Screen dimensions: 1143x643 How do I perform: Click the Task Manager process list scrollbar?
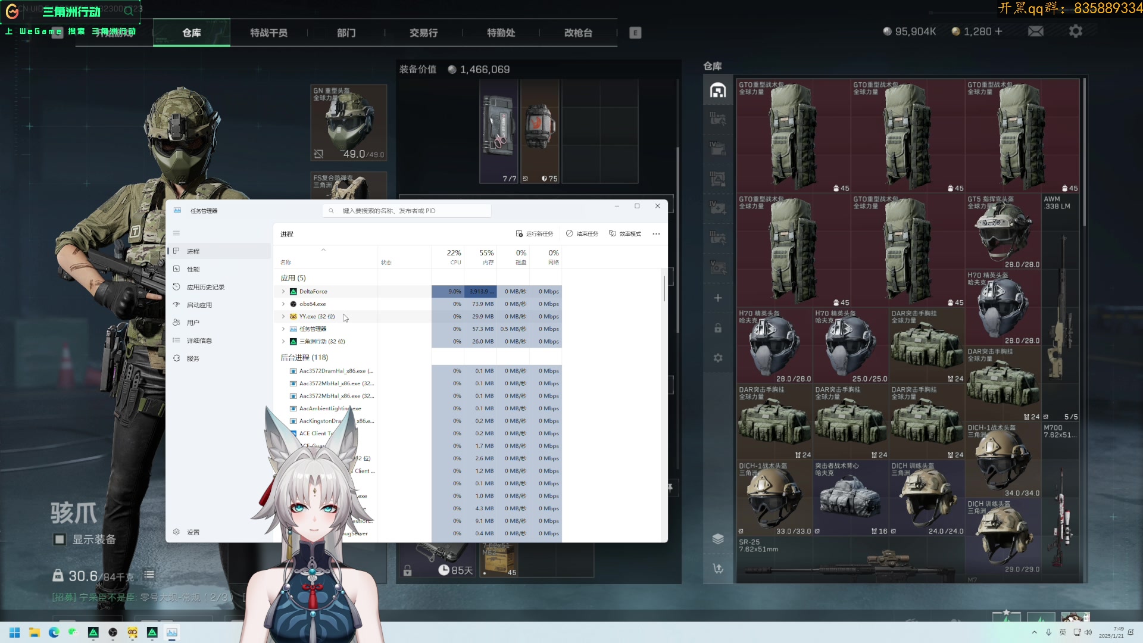(x=664, y=289)
